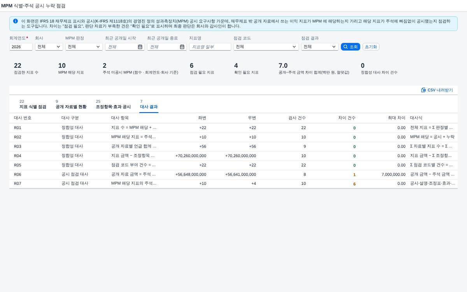The image size is (467, 292).
Task: Click the orange difference count 6 in R07
Action: click(x=355, y=184)
